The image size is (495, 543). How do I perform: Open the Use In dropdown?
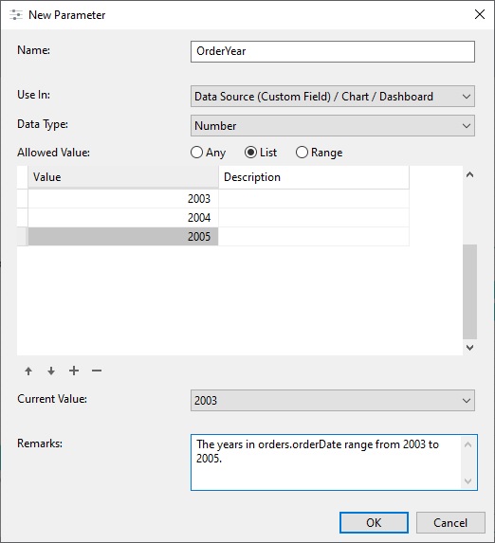pos(333,97)
